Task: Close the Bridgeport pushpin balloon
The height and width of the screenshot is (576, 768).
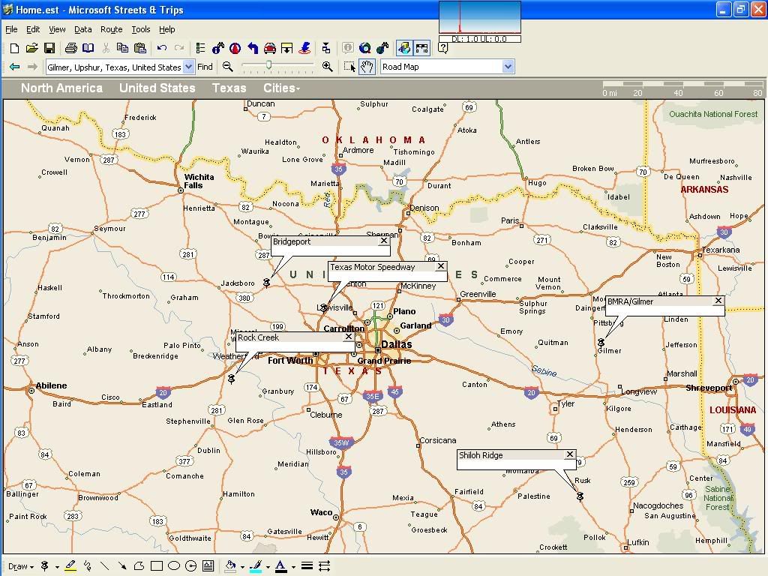Action: (x=384, y=241)
